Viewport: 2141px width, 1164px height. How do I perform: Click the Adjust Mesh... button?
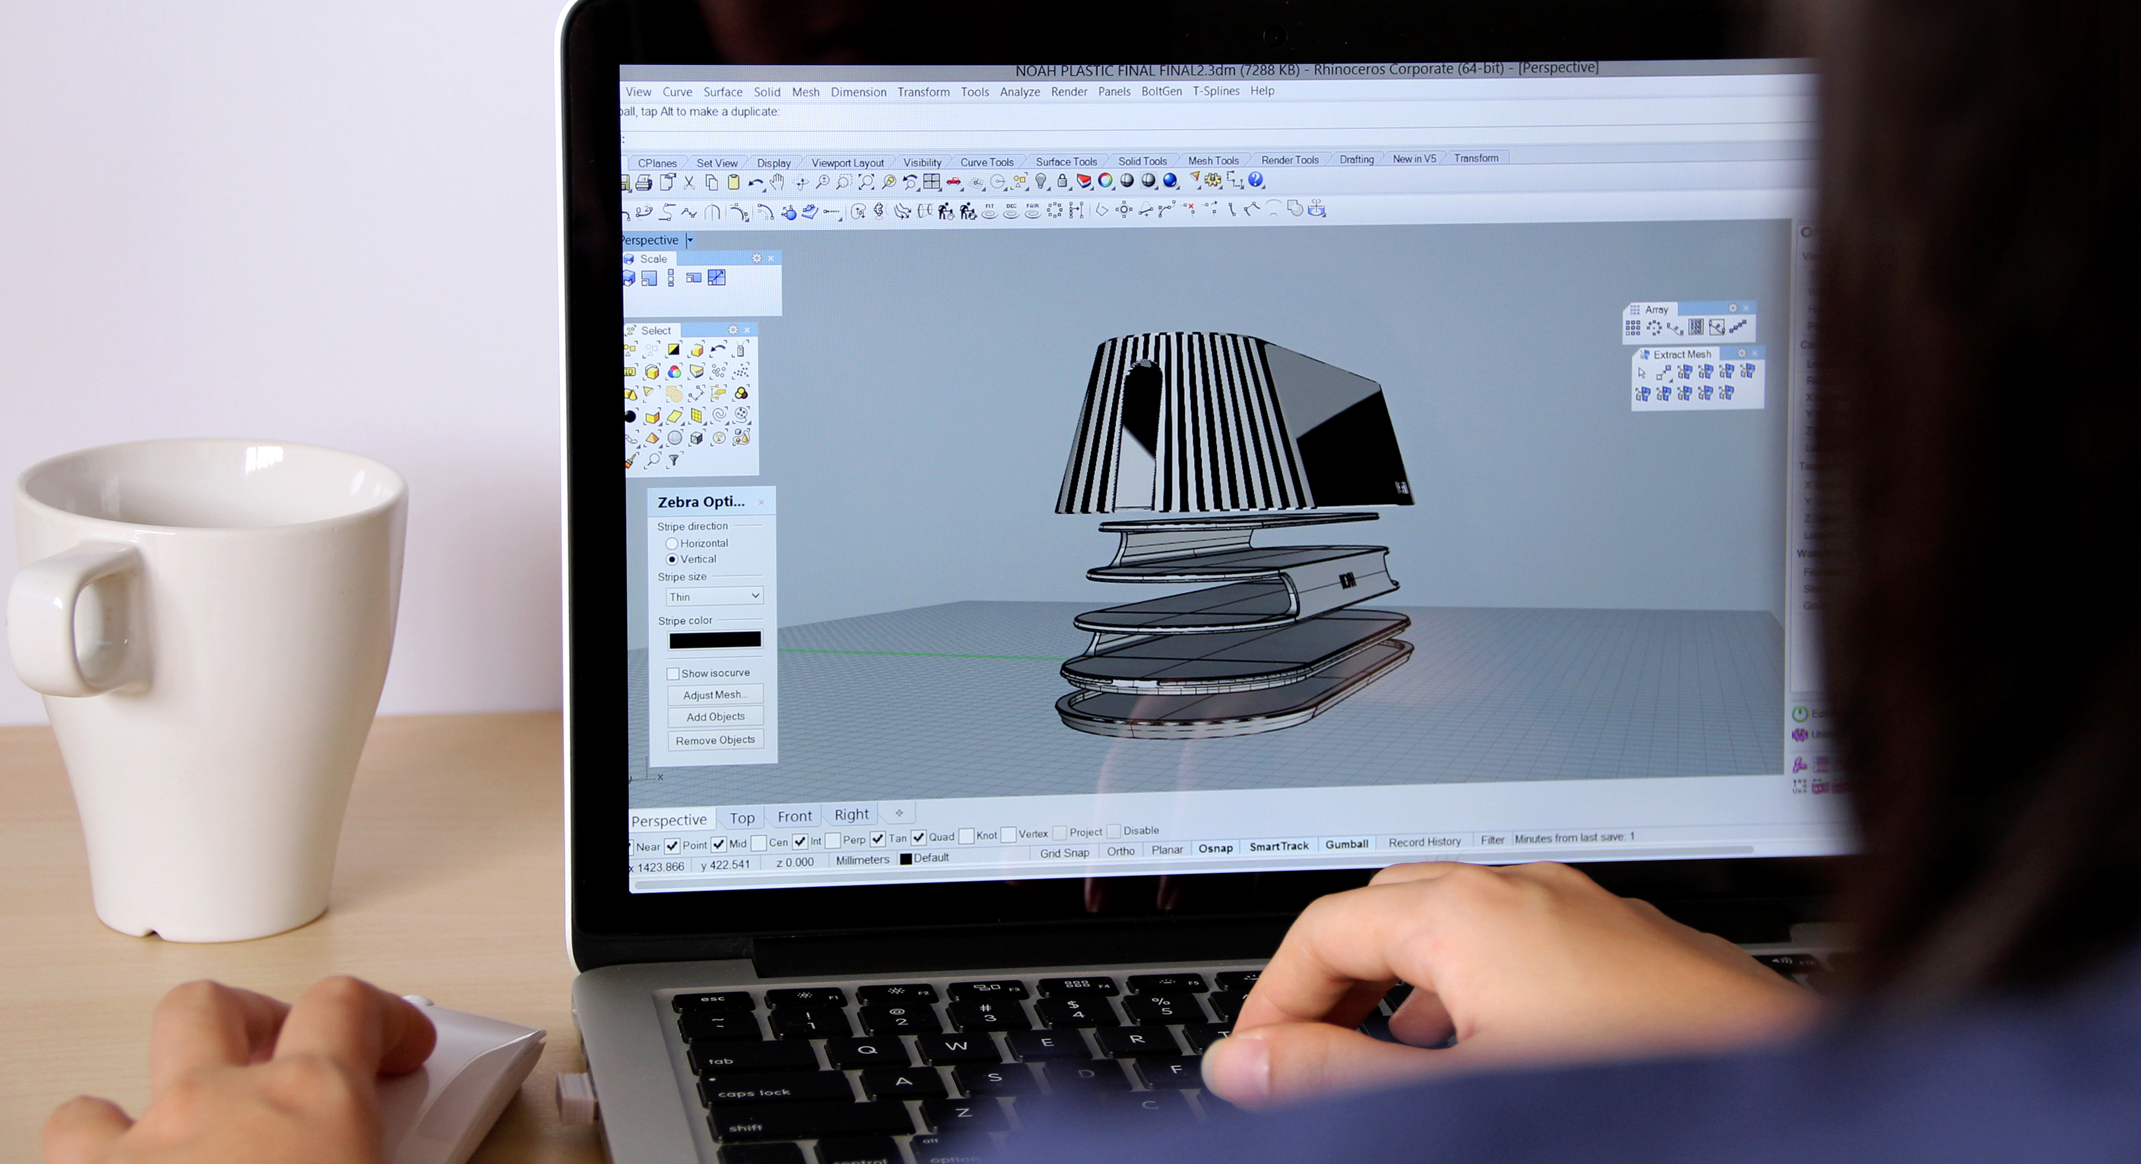click(715, 695)
